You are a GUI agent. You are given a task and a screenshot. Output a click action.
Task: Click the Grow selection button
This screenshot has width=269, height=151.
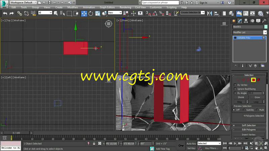point(257,97)
